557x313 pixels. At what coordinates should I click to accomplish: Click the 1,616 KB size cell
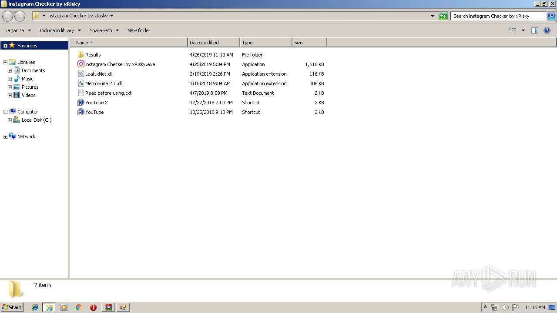(315, 64)
